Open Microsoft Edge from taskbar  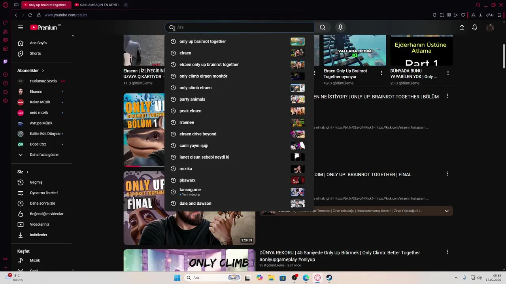coord(306,278)
